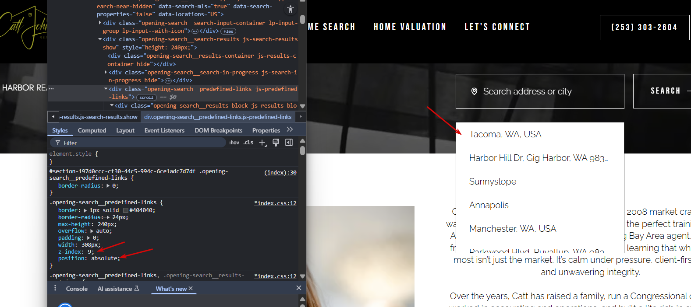
Task: Click the z-index: 9 value
Action: [x=90, y=252]
